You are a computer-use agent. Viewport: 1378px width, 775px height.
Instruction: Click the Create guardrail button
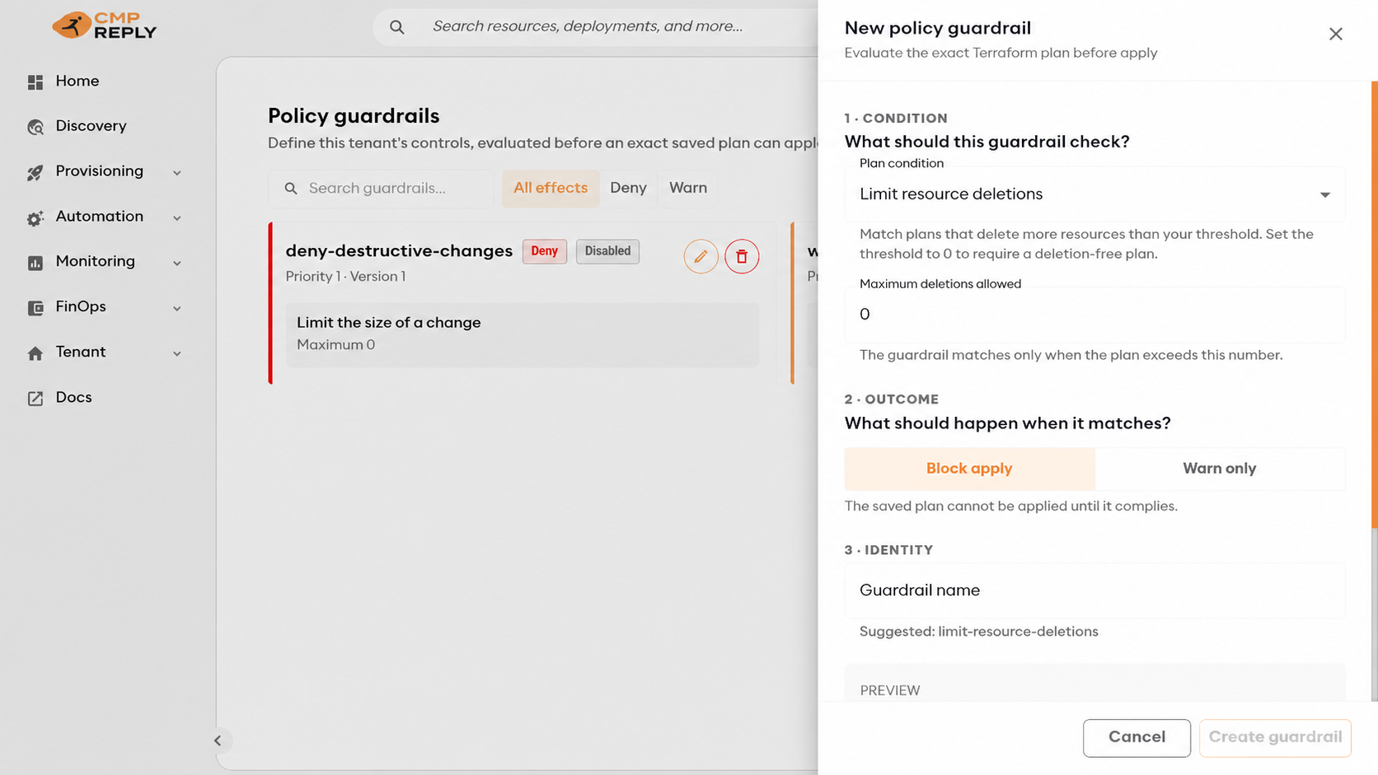click(x=1275, y=737)
